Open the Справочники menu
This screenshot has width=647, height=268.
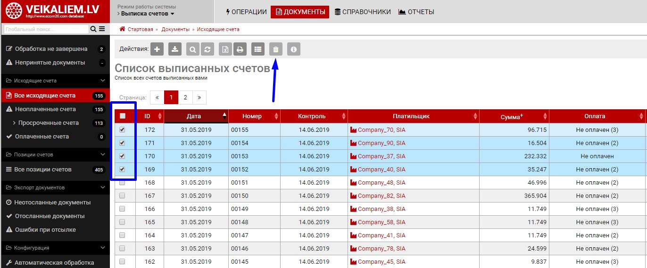click(x=362, y=12)
